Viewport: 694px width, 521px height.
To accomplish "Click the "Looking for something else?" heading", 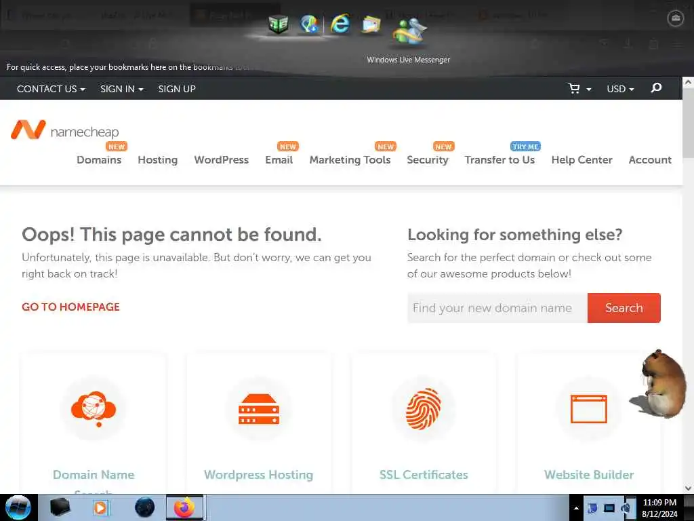I will (x=515, y=234).
